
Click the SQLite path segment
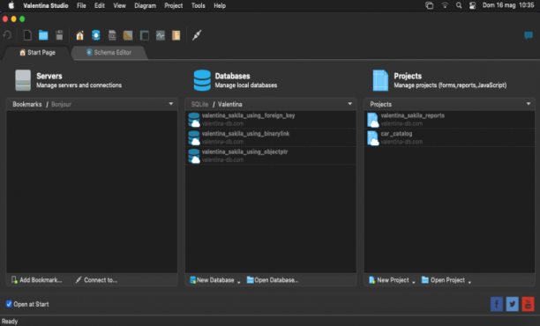tap(199, 104)
